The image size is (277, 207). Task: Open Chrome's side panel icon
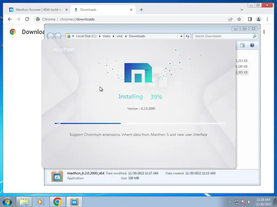(x=250, y=19)
